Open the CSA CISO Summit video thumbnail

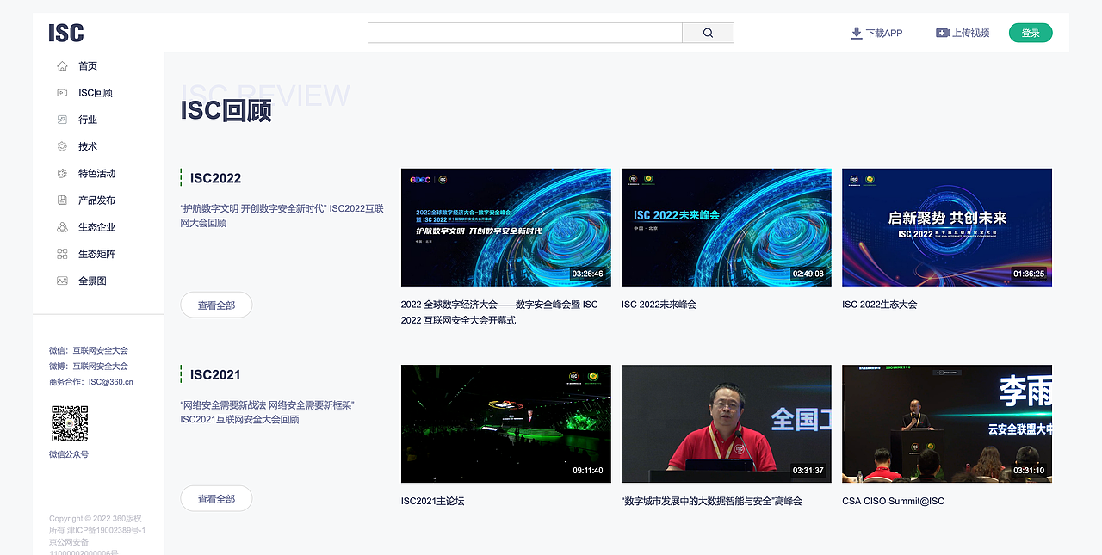pyautogui.click(x=947, y=423)
